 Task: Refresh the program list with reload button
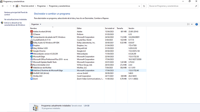[144, 6]
